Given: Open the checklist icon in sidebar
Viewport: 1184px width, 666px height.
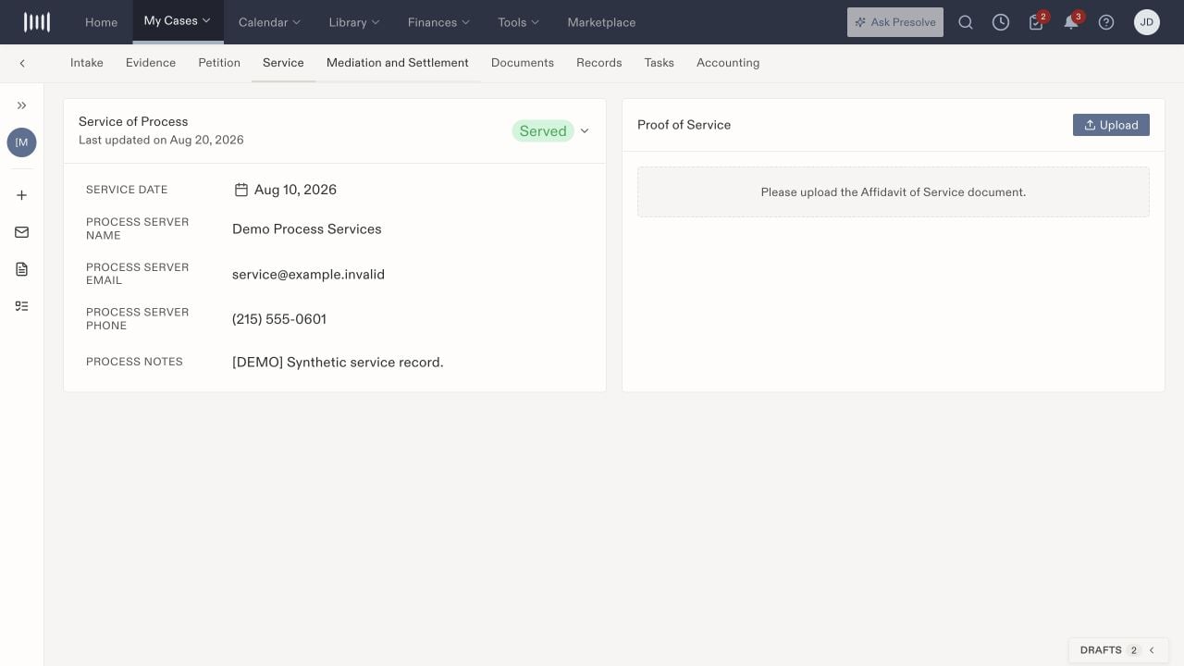Looking at the screenshot, I should [21, 306].
